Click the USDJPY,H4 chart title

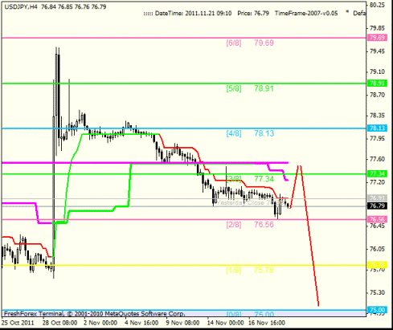(21, 7)
